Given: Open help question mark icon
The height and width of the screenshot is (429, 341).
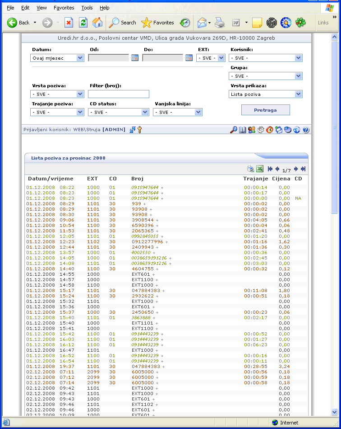Looking at the screenshot, I should [306, 130].
